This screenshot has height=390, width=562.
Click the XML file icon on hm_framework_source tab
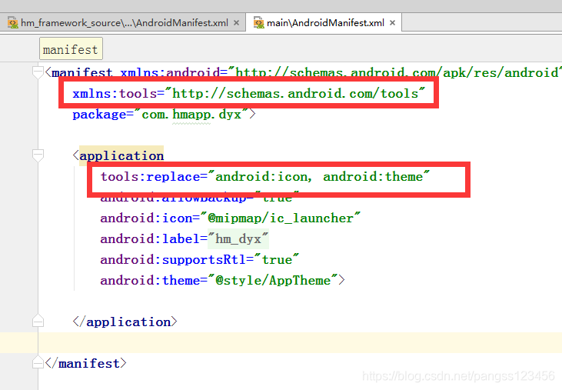pyautogui.click(x=12, y=23)
